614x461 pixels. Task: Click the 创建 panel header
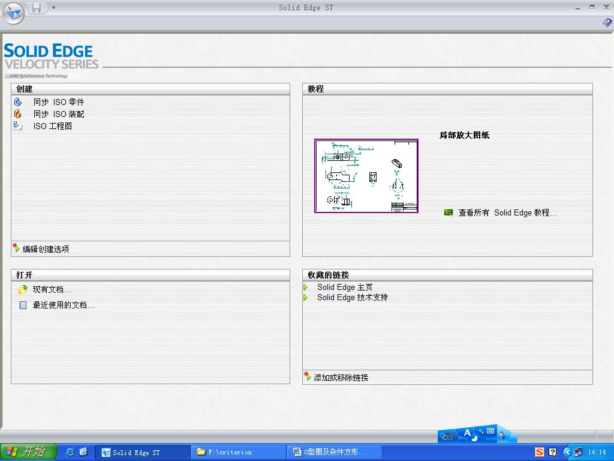(151, 89)
